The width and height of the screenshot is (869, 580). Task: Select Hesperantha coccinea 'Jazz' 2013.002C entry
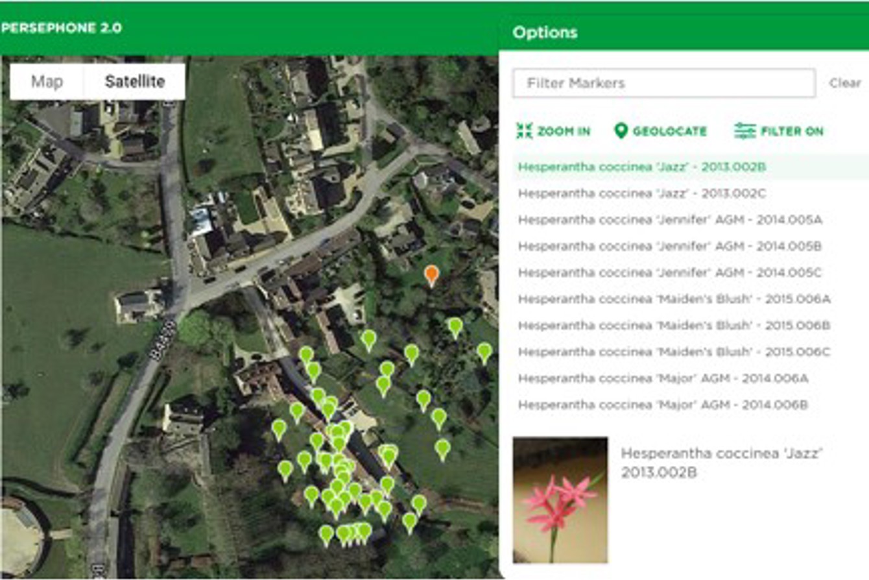coord(641,193)
